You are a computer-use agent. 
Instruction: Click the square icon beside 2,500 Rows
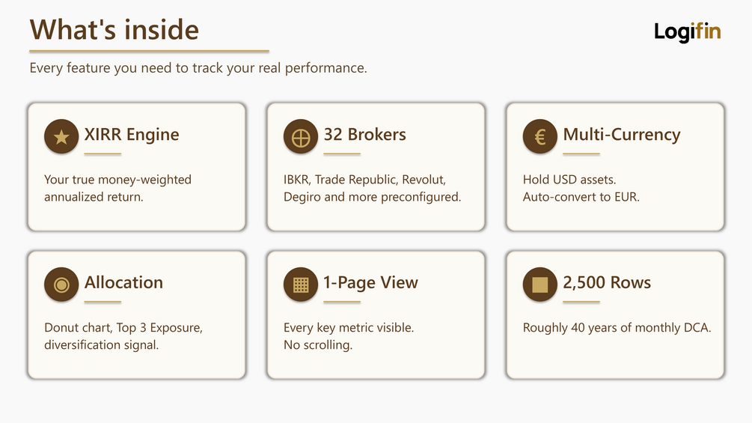540,284
